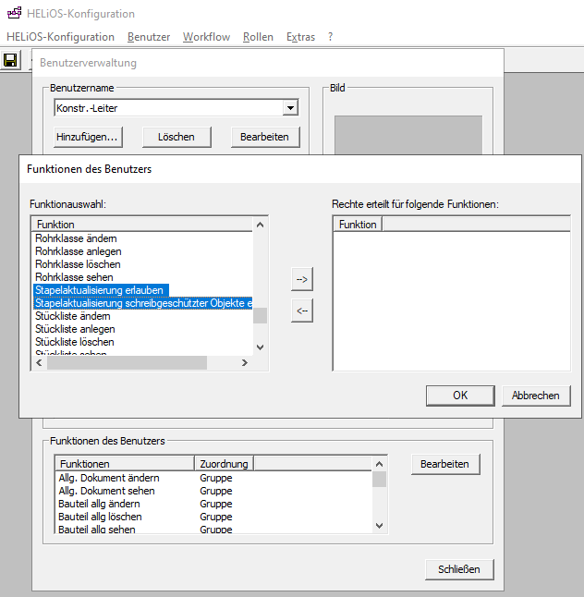Click scroll right arrow of Funktionauswahl list
The width and height of the screenshot is (584, 597).
point(245,363)
